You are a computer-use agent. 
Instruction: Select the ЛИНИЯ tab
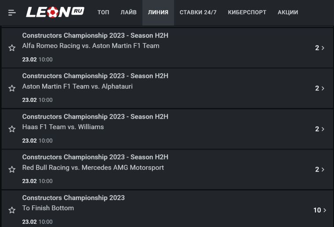158,12
